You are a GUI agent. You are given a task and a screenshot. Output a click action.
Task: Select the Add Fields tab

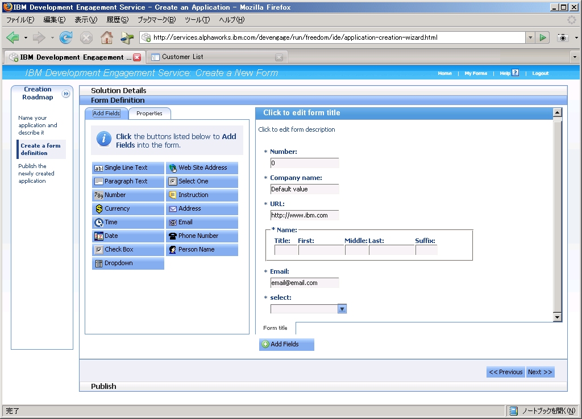pyautogui.click(x=106, y=114)
